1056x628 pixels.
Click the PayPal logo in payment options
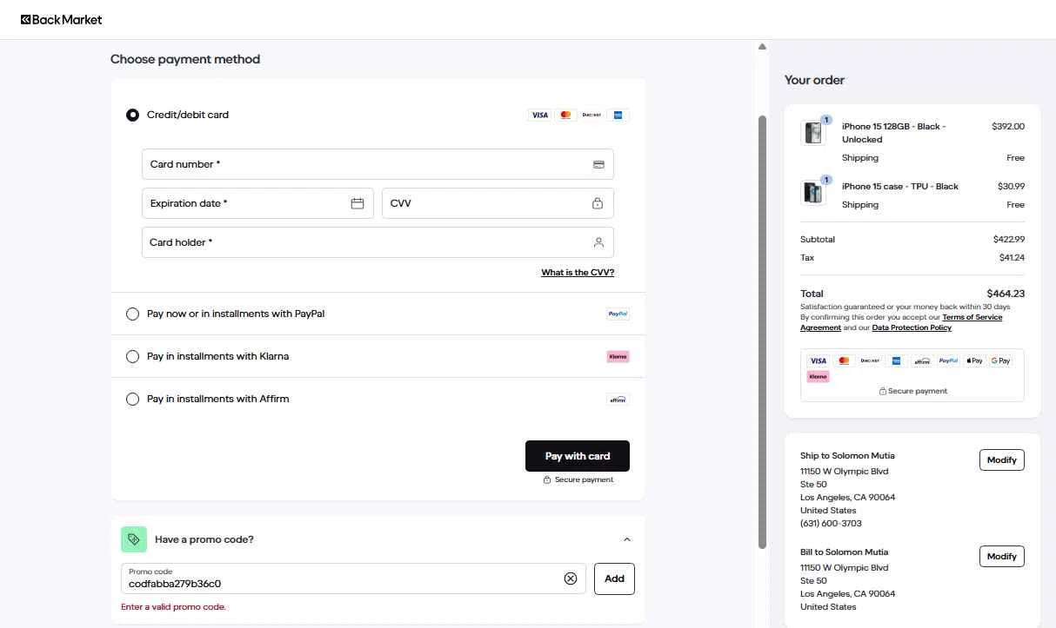tap(618, 314)
